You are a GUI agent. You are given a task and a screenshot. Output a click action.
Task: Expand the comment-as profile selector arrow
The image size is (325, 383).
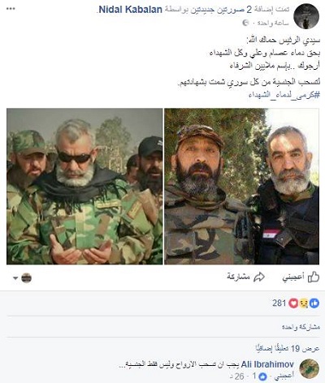[15, 278]
